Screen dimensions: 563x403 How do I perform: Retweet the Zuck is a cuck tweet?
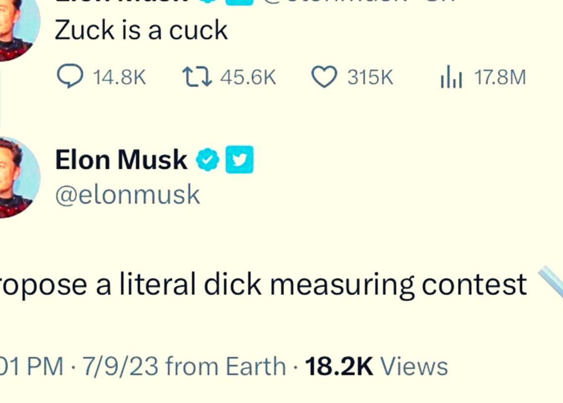[198, 76]
